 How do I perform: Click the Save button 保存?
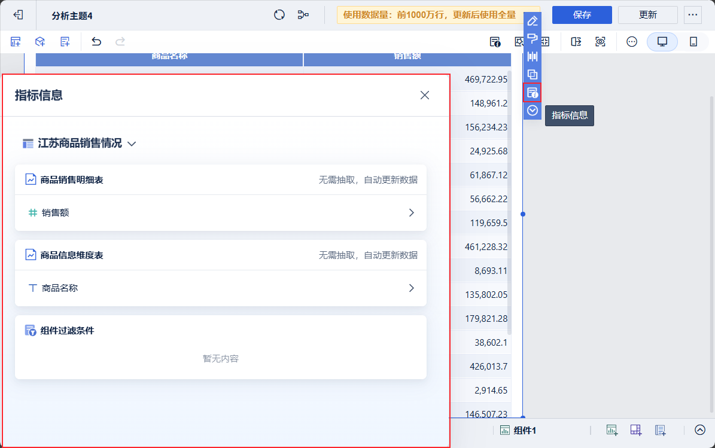click(582, 15)
